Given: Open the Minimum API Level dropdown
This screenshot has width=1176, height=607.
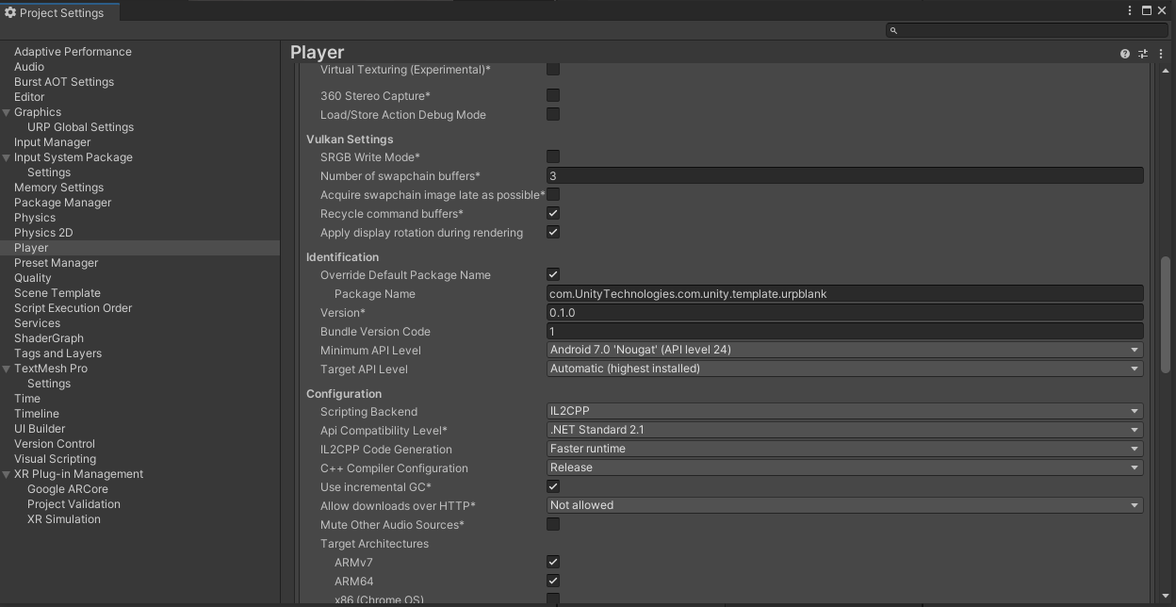Looking at the screenshot, I should 843,350.
